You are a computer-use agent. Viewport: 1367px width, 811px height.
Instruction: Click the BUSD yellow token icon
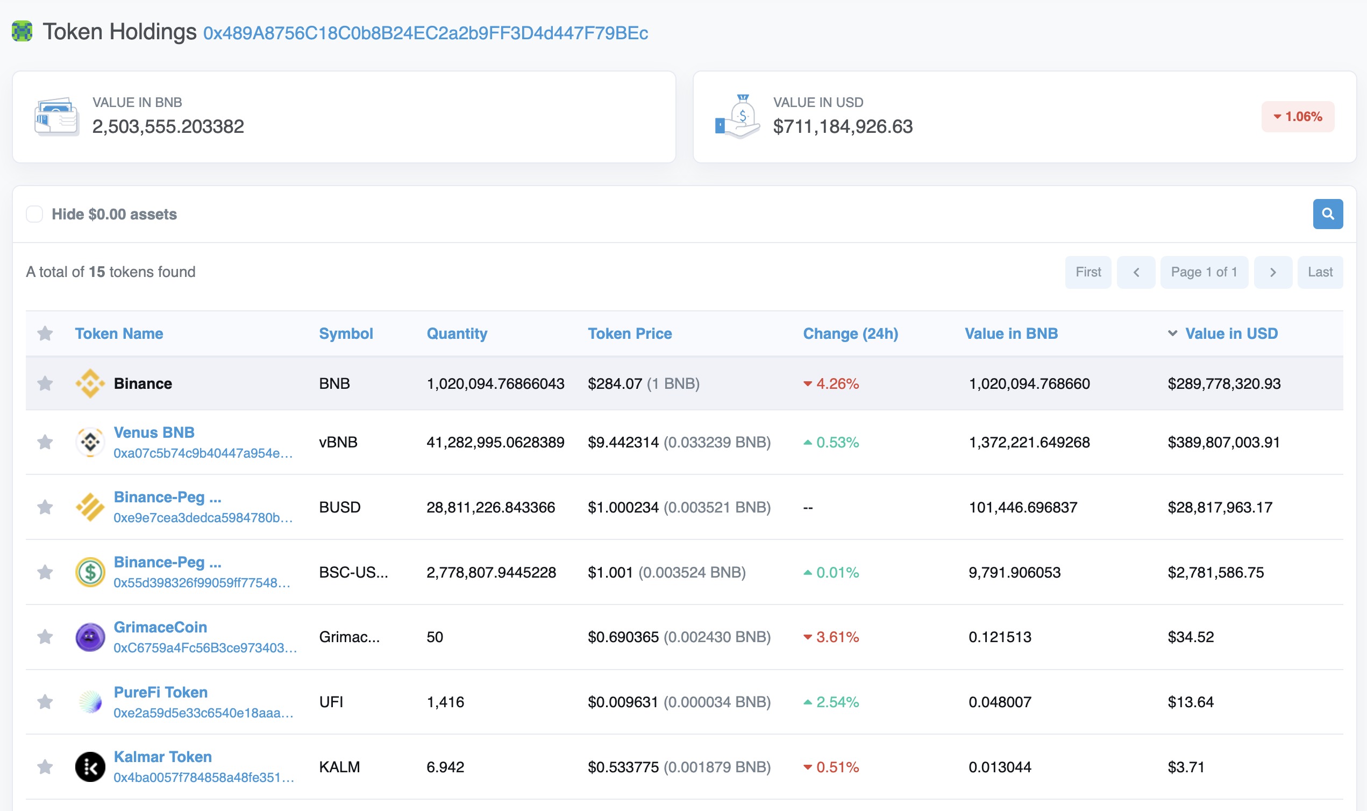tap(90, 507)
